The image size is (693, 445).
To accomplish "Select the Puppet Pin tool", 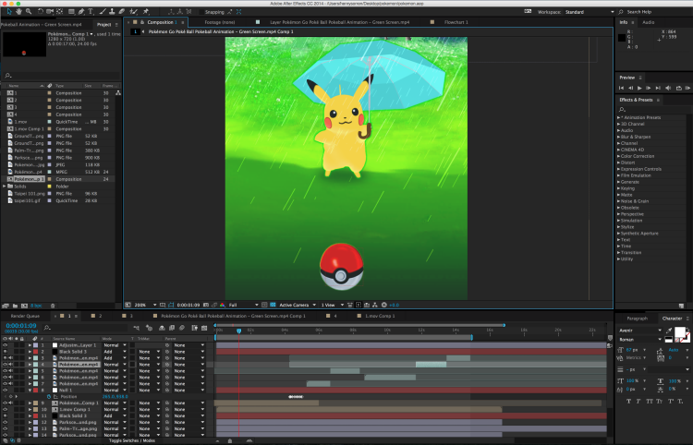I will (146, 11).
